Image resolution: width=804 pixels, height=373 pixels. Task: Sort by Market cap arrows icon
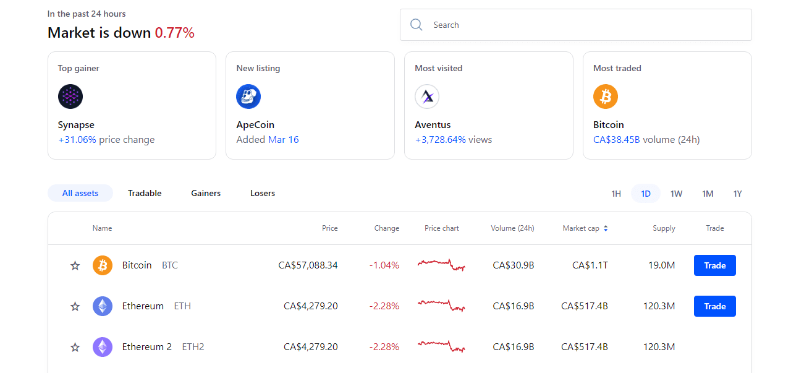[606, 228]
